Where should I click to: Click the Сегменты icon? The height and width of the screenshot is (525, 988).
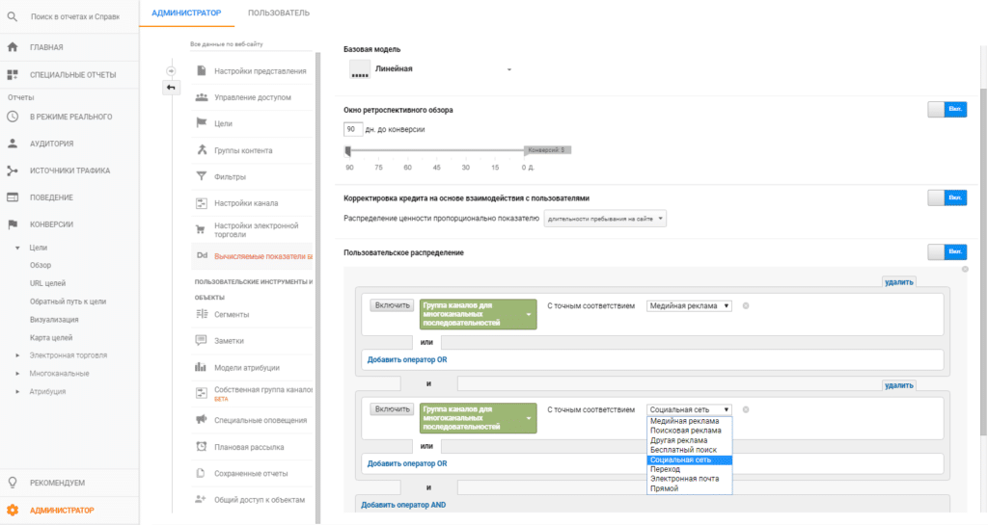tap(201, 314)
